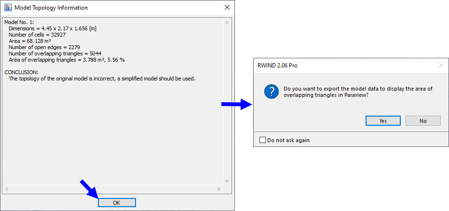Click the horizontal scrollbar left arrow
449x211 pixels.
pyautogui.click(x=5, y=188)
